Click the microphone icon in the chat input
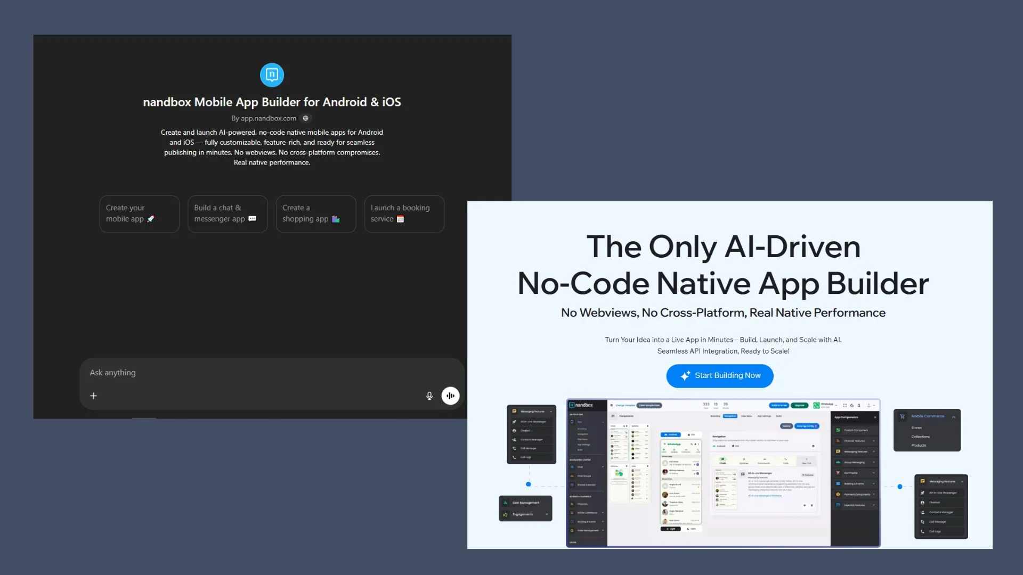 429,396
